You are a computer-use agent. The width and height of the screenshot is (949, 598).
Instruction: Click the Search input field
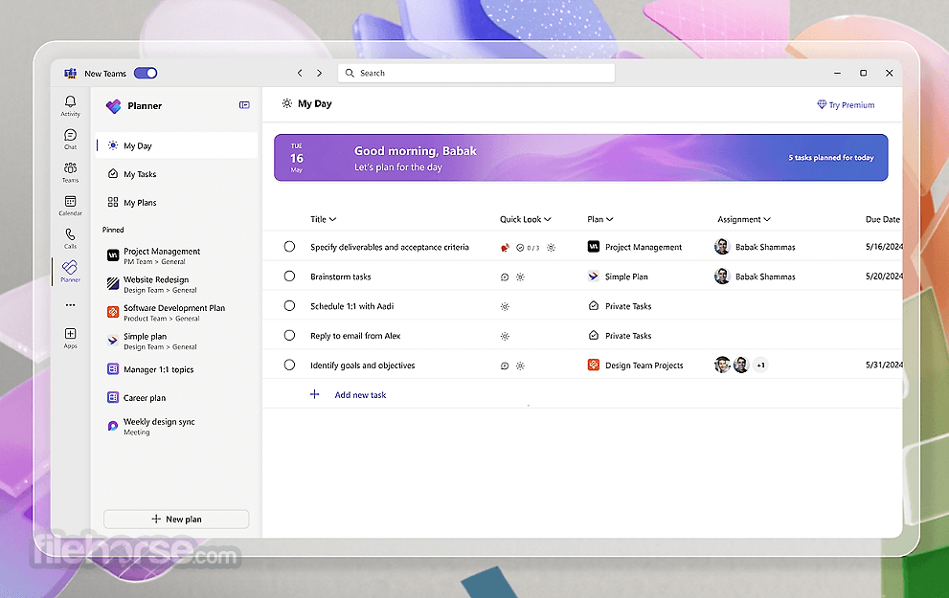point(476,73)
